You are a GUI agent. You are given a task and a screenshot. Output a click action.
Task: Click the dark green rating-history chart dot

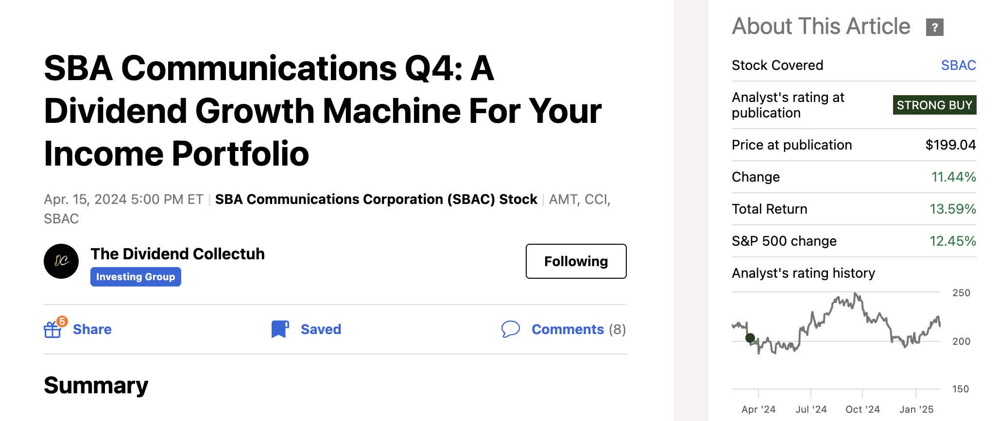[750, 338]
